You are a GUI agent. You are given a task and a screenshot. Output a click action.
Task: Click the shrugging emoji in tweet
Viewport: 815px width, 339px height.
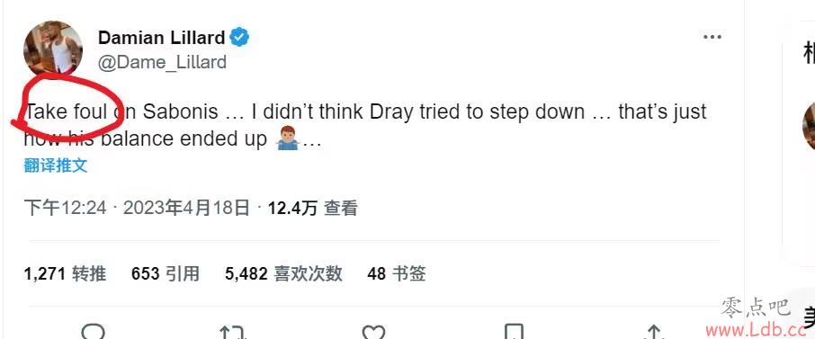288,138
